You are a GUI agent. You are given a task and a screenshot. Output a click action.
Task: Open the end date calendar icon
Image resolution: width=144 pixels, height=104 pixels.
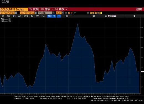coord(36,13)
